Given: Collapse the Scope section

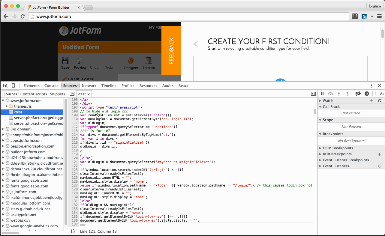Looking at the screenshot, I should coord(320,120).
